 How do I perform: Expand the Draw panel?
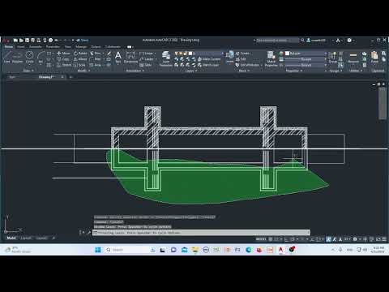pos(28,71)
